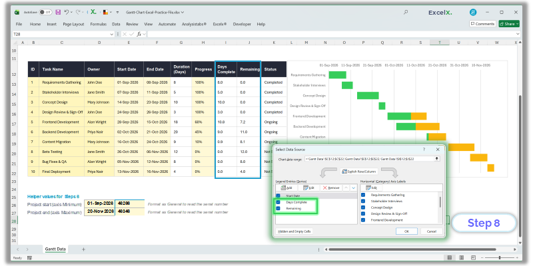Click the Hidden and Empty Cells button
Viewport: 533px width, 266px height.
[x=294, y=231]
